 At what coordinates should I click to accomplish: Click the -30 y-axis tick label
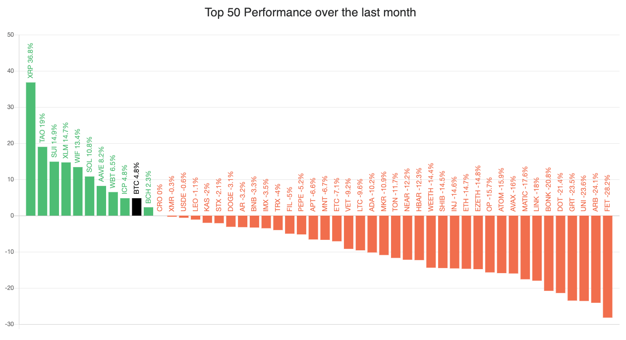(9, 324)
